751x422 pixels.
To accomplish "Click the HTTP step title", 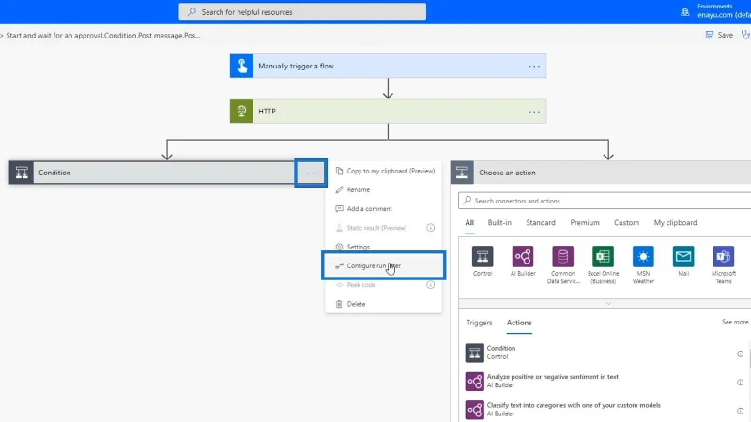I will coord(267,112).
